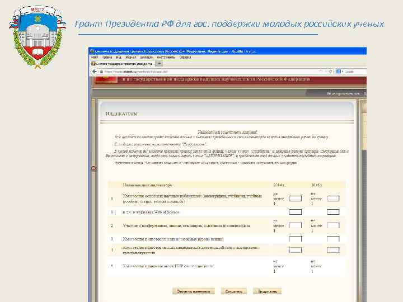
Task: Click the 'Отменить изменения' button
Action: tap(194, 291)
